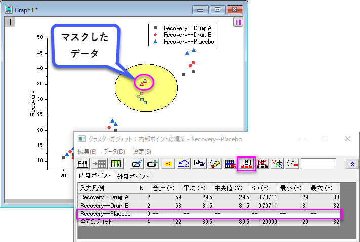Open the 設定(S) menu
This screenshot has width=360, height=242.
click(142, 152)
